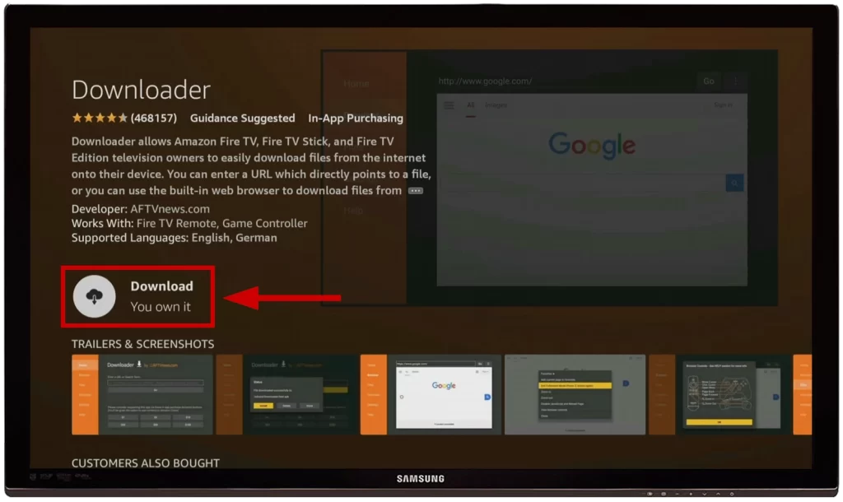Click the SAMSUNG logo on the bezel

[x=421, y=478]
